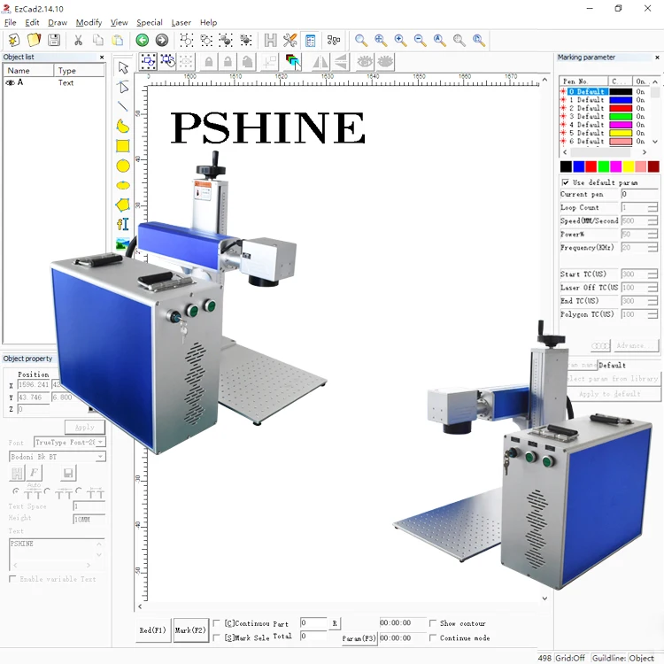Image resolution: width=664 pixels, height=664 pixels.
Task: Click the Frequency(KHz) stepper control
Action: coord(652,247)
